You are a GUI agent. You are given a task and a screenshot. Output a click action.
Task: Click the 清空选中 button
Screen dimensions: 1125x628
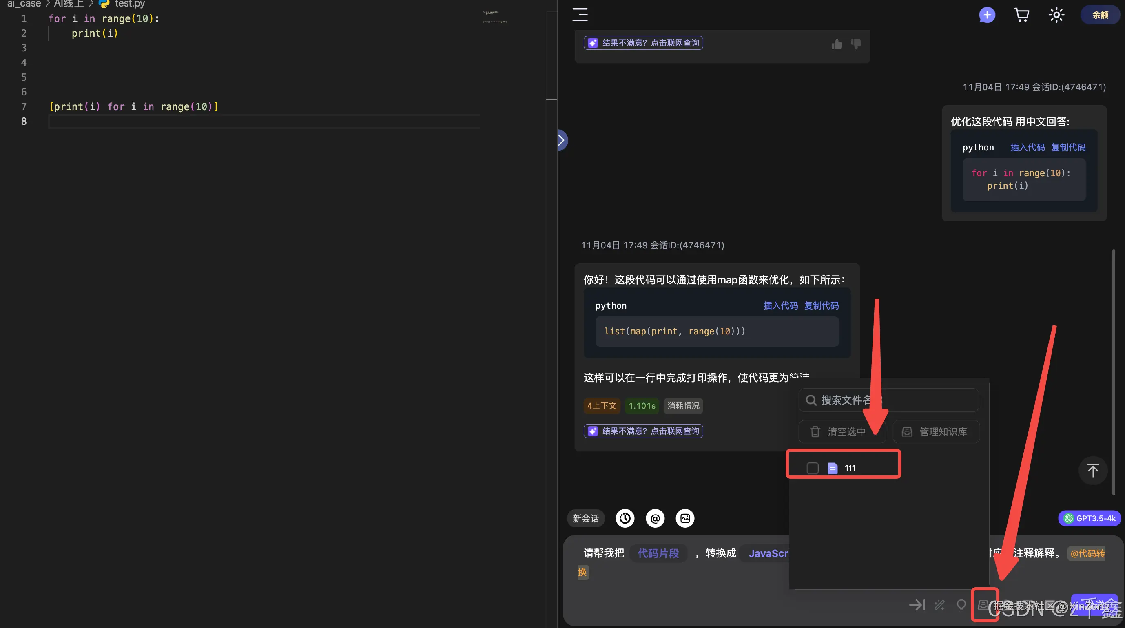pyautogui.click(x=842, y=431)
